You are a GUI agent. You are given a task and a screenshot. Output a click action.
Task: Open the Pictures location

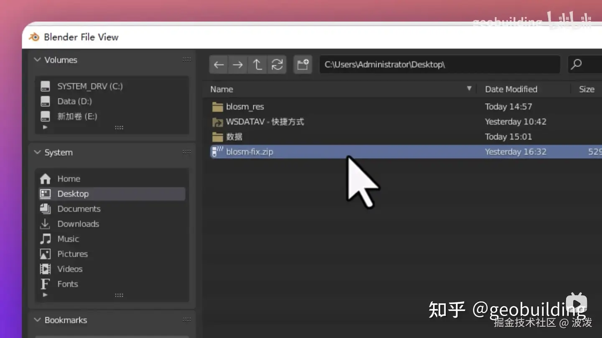coord(72,254)
